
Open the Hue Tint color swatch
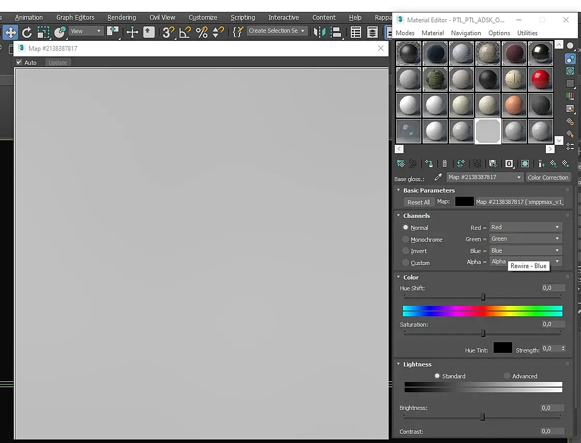coord(503,348)
